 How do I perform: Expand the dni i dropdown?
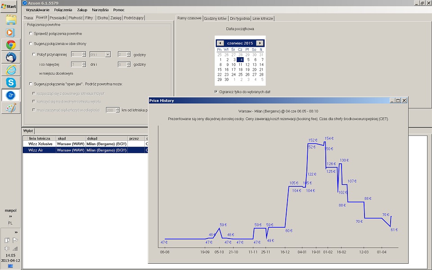click(108, 54)
